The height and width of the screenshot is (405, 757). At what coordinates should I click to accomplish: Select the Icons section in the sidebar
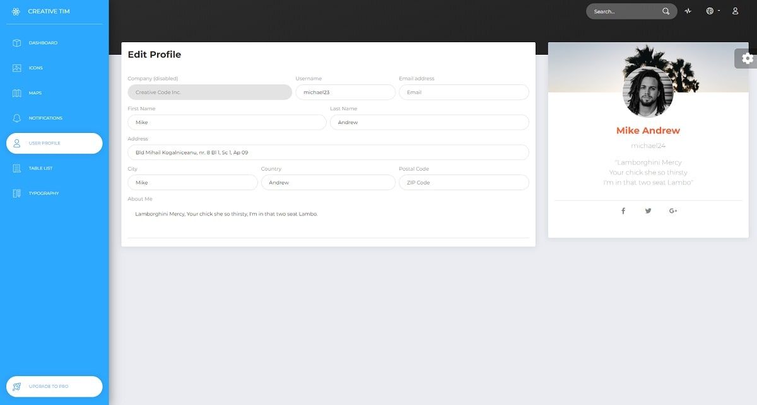click(x=15, y=68)
